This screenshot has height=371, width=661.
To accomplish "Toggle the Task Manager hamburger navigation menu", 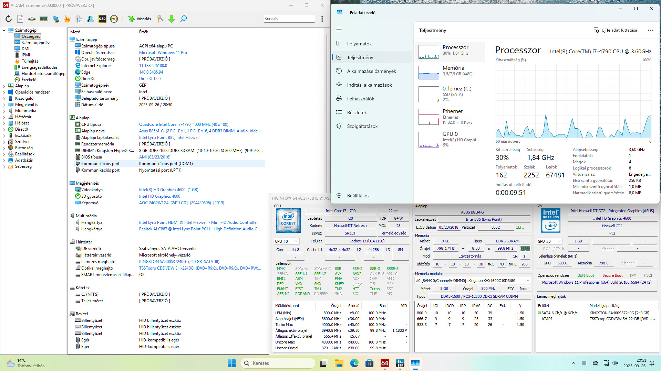I will pos(339,30).
